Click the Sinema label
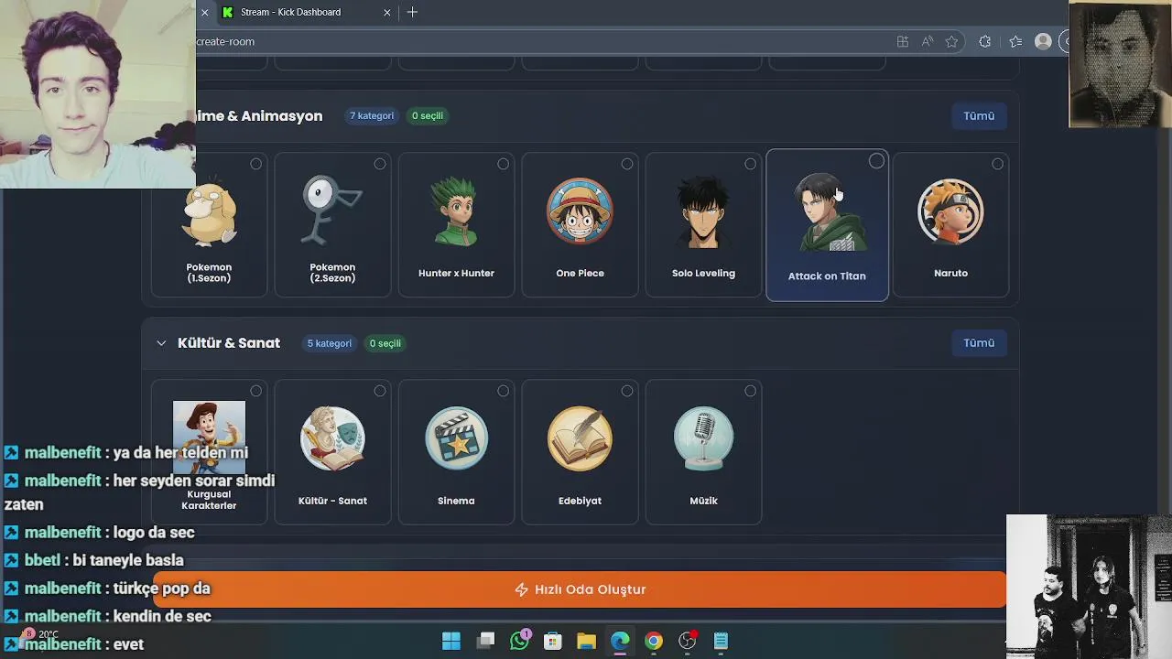Screen dimensions: 1172x659 pyautogui.click(x=456, y=501)
